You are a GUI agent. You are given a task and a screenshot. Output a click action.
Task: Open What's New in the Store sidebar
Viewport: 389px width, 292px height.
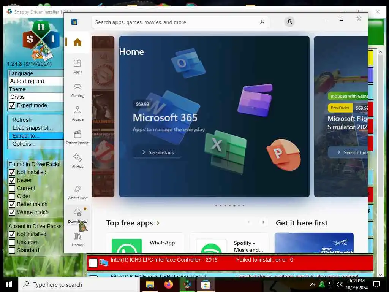pos(77,192)
